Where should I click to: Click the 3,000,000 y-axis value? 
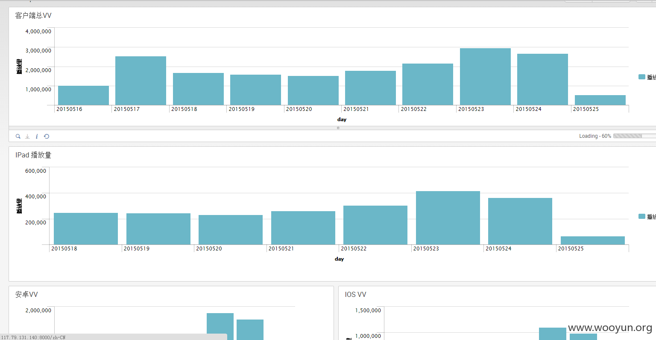click(x=38, y=51)
